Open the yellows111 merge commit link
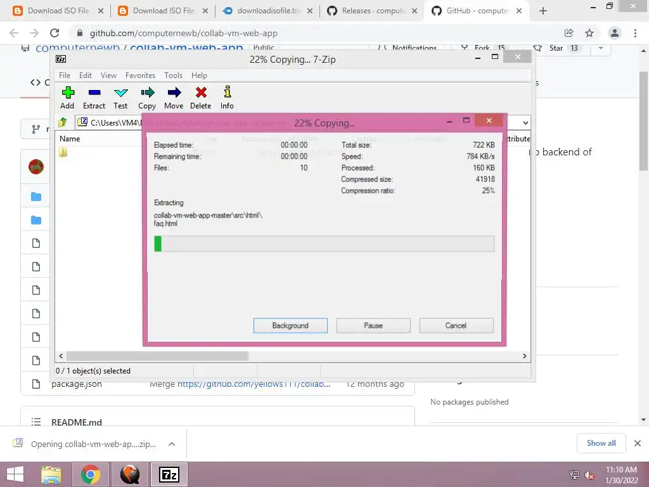Viewport: 649px width, 487px height. coord(254,384)
